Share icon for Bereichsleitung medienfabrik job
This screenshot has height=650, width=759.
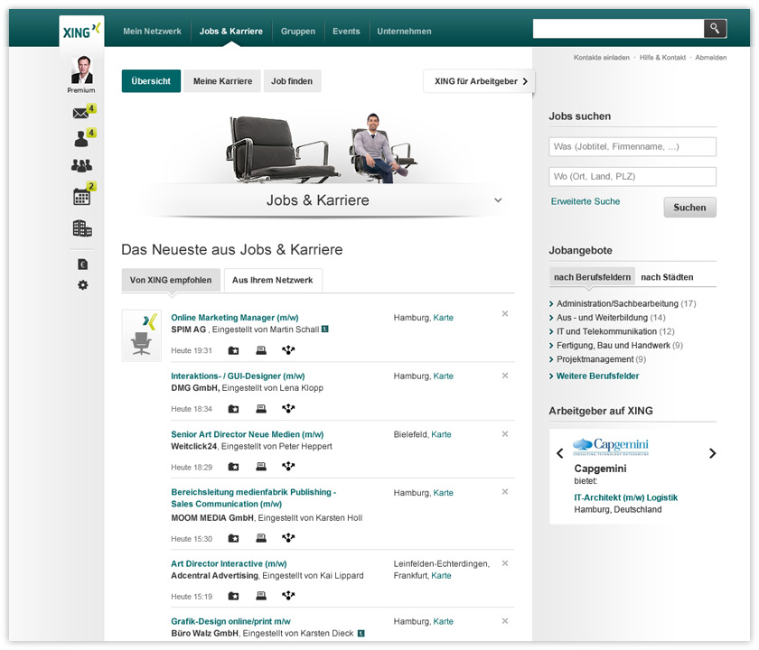288,538
